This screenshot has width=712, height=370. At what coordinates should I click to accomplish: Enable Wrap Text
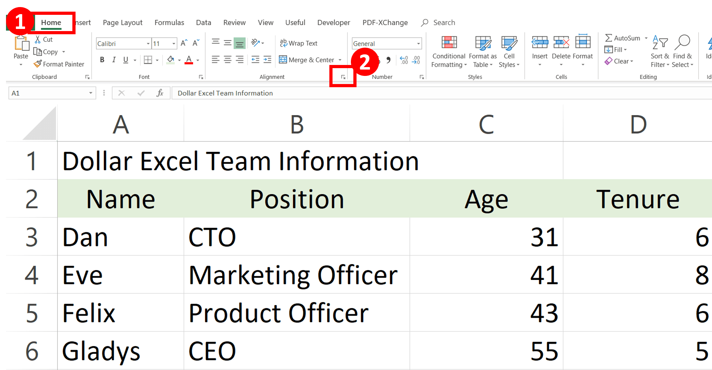click(299, 43)
